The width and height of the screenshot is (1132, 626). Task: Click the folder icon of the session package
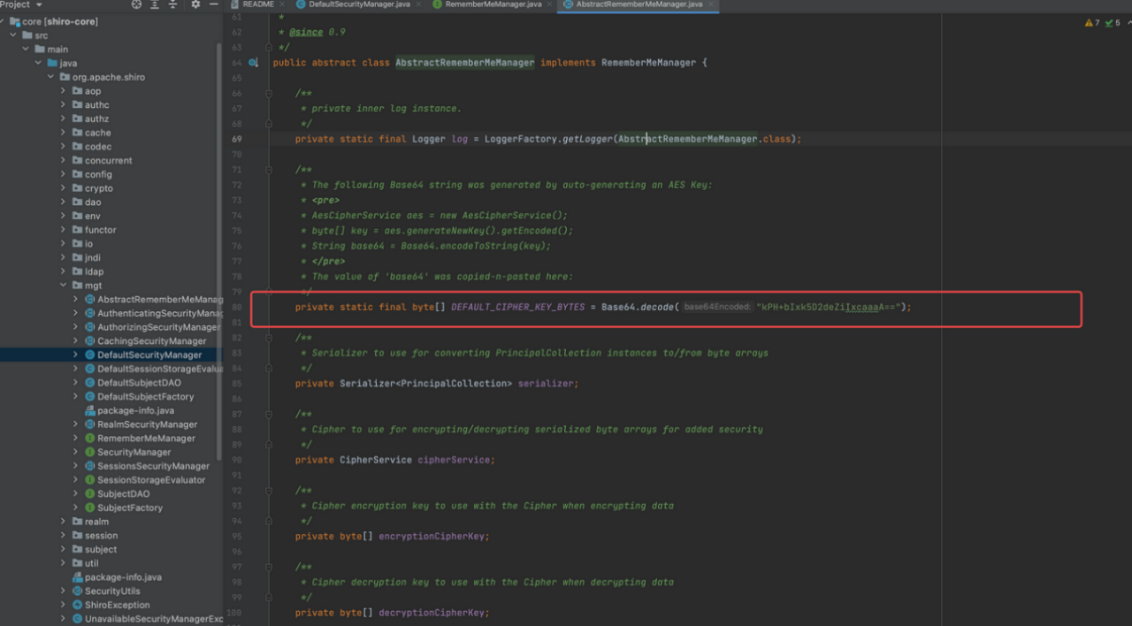77,536
